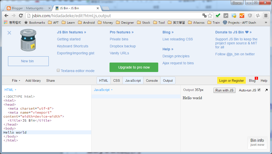Click the cartoon face extension icon

(x=234, y=15)
